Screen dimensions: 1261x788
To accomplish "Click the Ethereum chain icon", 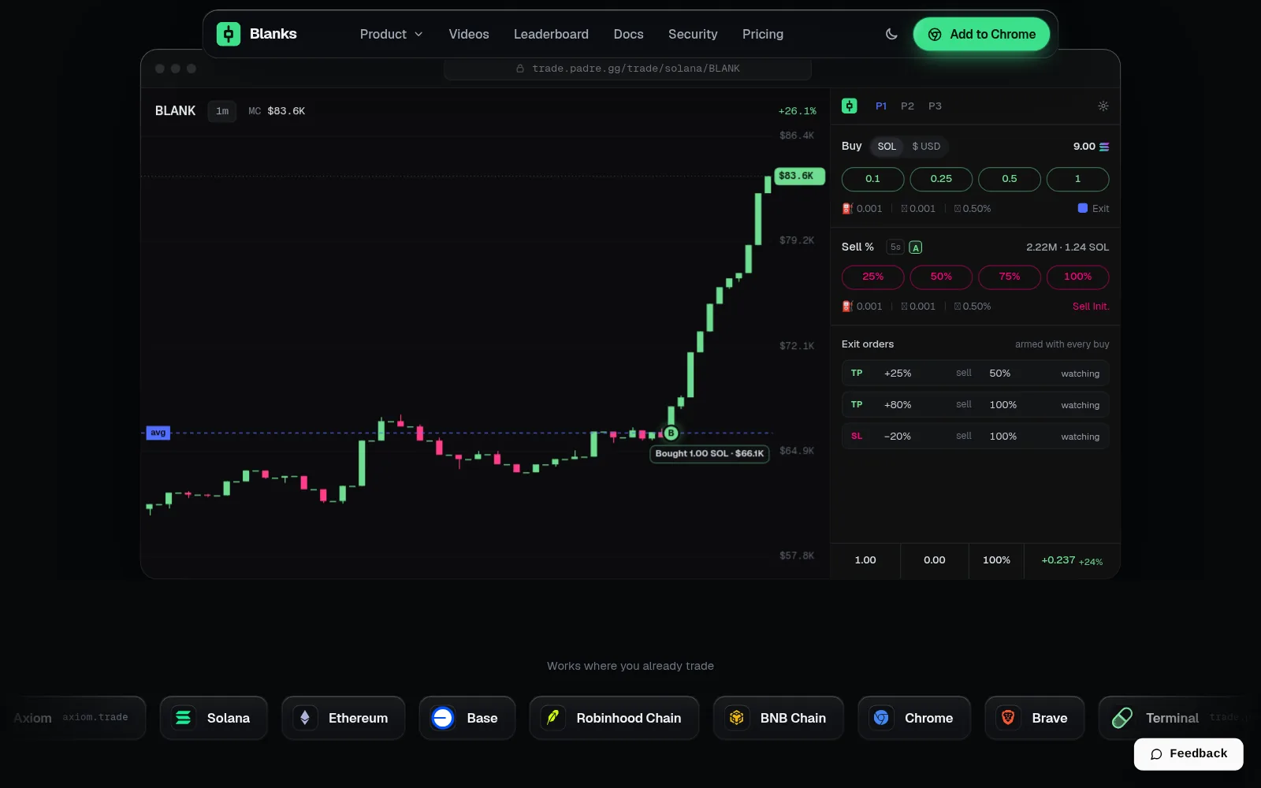I will 305,718.
